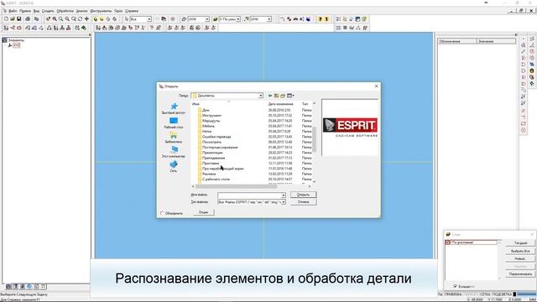Image resolution: width=537 pixels, height=302 pixels.
Task: Open the Обработка menu
Action: (65, 11)
